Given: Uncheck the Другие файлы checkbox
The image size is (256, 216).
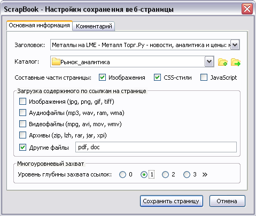Looking at the screenshot, I should tap(22, 148).
